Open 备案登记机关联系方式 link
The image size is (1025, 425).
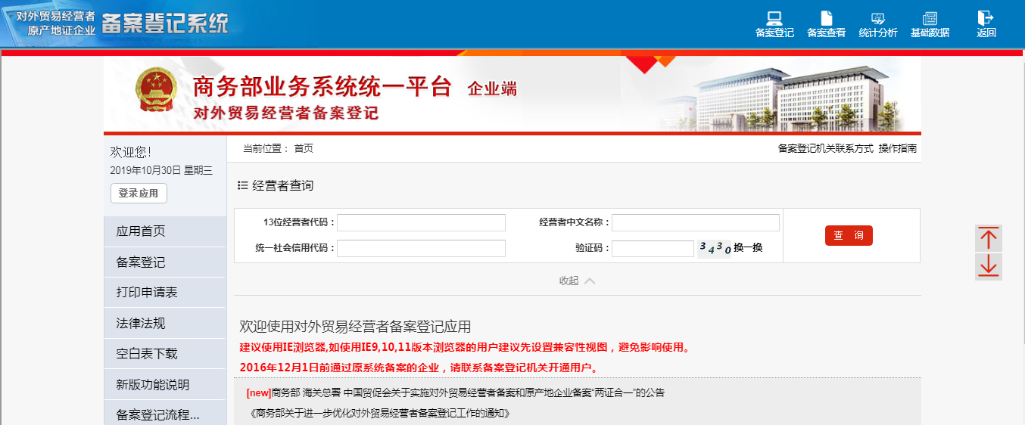point(825,149)
